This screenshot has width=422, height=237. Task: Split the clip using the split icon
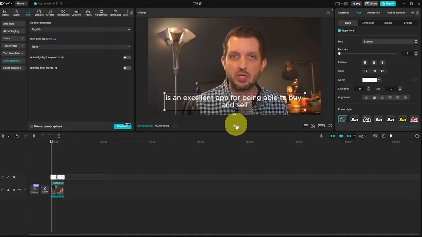[34, 136]
